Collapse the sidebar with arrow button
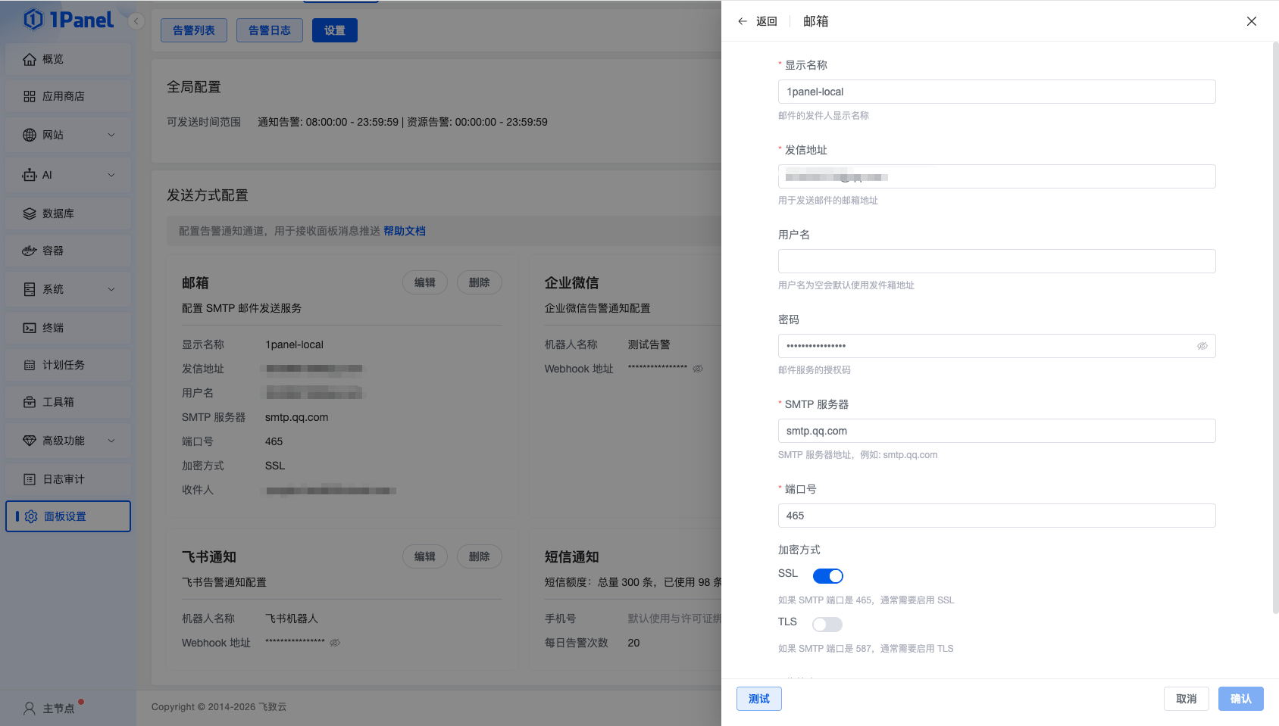This screenshot has height=726, width=1279. click(x=136, y=21)
